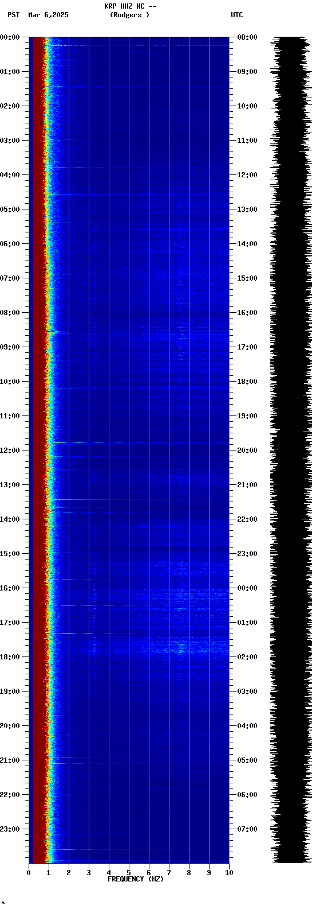Click the '01:00' PST time label
Viewport: 316px width, 909px height.
[x=10, y=72]
